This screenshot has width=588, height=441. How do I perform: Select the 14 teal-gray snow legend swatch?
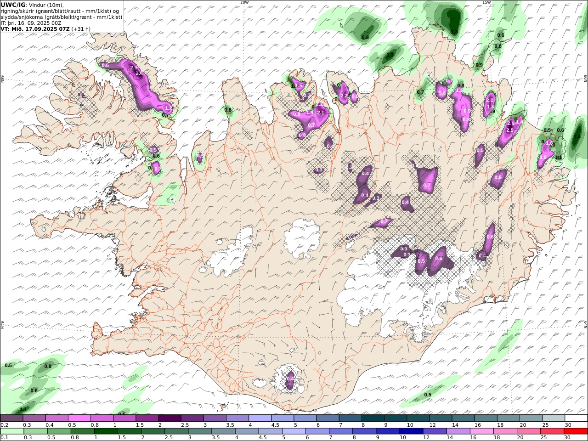[x=463, y=418]
